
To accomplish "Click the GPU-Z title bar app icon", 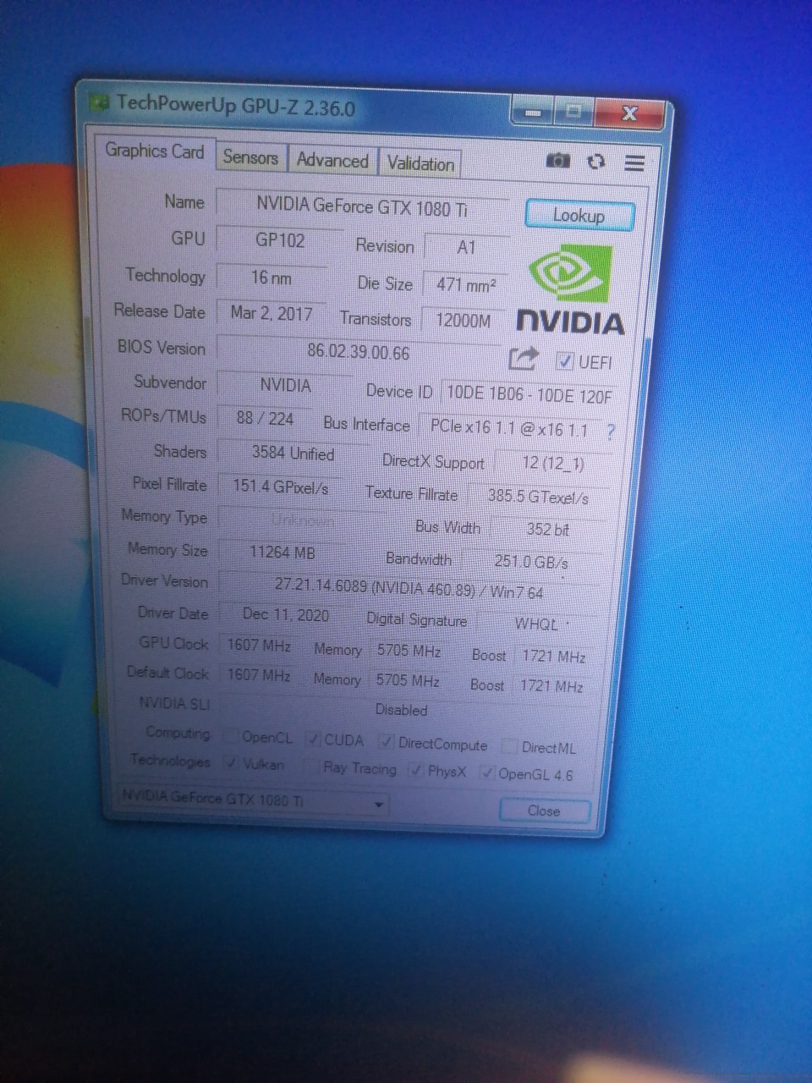I will coord(100,103).
